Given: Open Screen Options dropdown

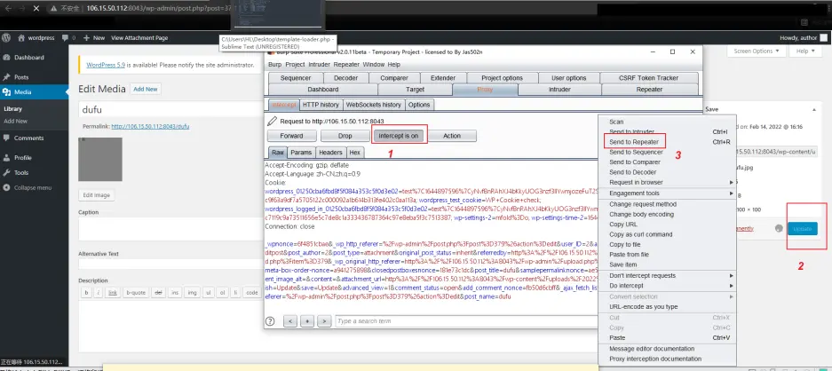Looking at the screenshot, I should [x=757, y=51].
